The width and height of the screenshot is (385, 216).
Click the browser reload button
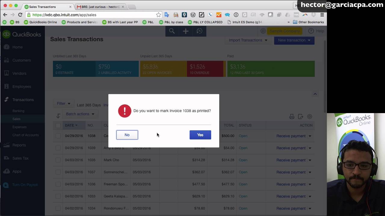[x=20, y=15]
